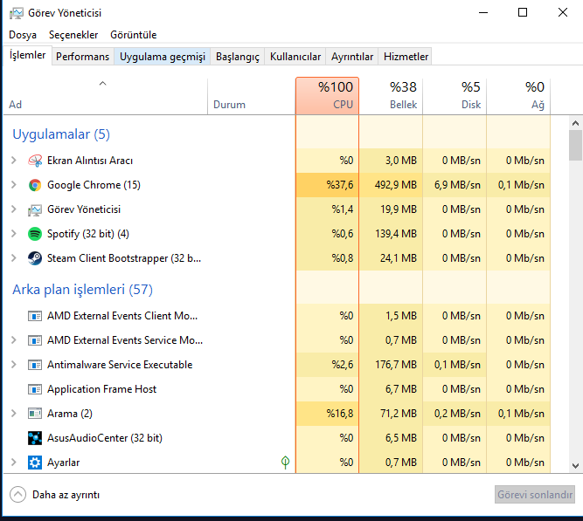Screen dimensions: 583x521
Task: Select the Görev Yöneticisi process icon
Action: [35, 209]
